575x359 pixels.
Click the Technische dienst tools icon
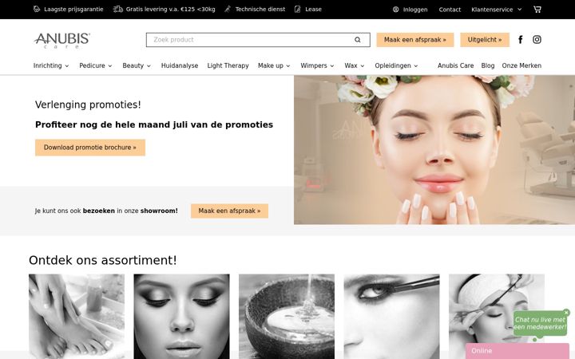(x=228, y=9)
